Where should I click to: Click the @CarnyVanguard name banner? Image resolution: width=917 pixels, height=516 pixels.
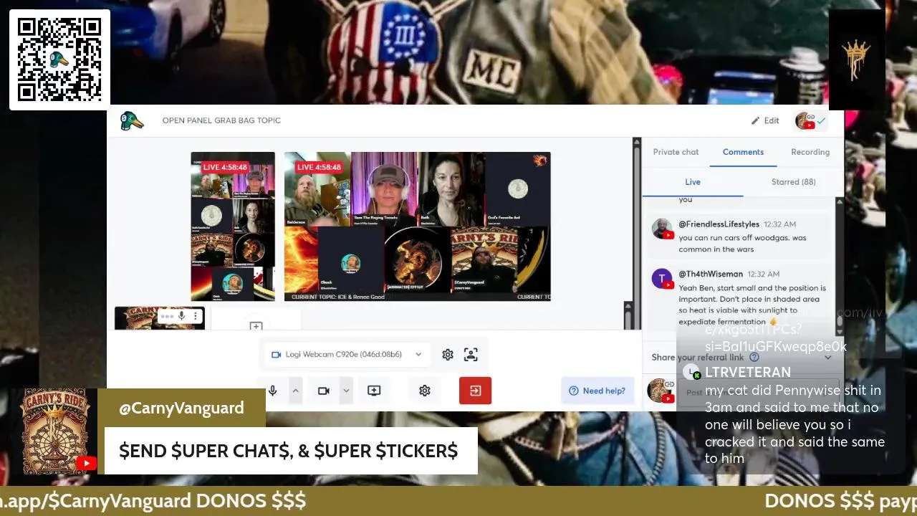[181, 408]
